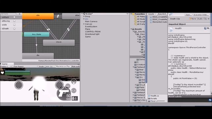
Task: Tap the flashlight button in game
Action: 74,82
